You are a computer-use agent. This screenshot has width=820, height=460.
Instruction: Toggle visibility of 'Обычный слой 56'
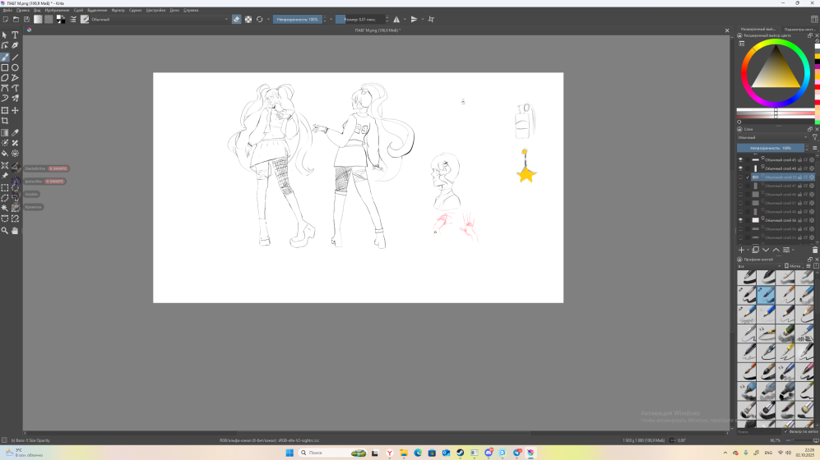click(740, 220)
